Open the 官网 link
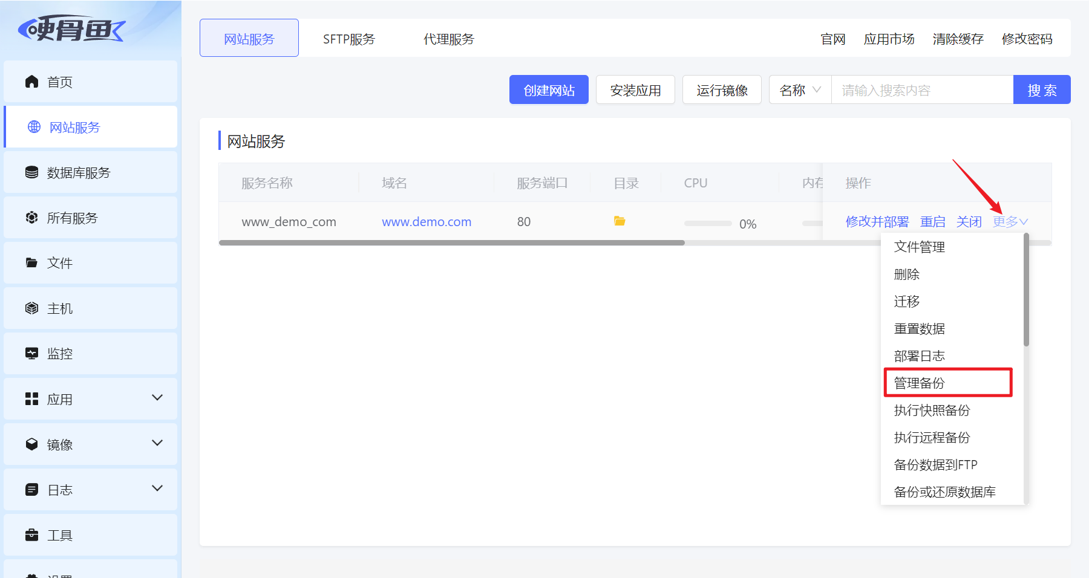1089x578 pixels. 833,39
